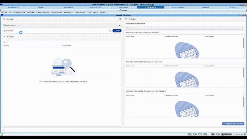Open the Retribuzioni menu
Image resolution: width=247 pixels, height=139 pixels.
31,12
